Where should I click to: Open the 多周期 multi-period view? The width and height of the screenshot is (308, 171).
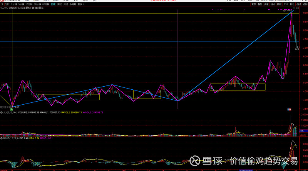[73, 4]
